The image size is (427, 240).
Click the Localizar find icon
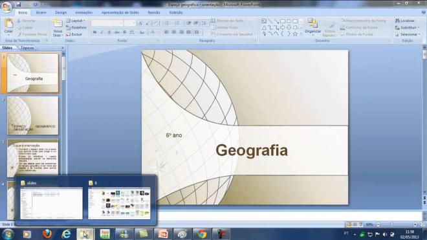[x=397, y=21]
